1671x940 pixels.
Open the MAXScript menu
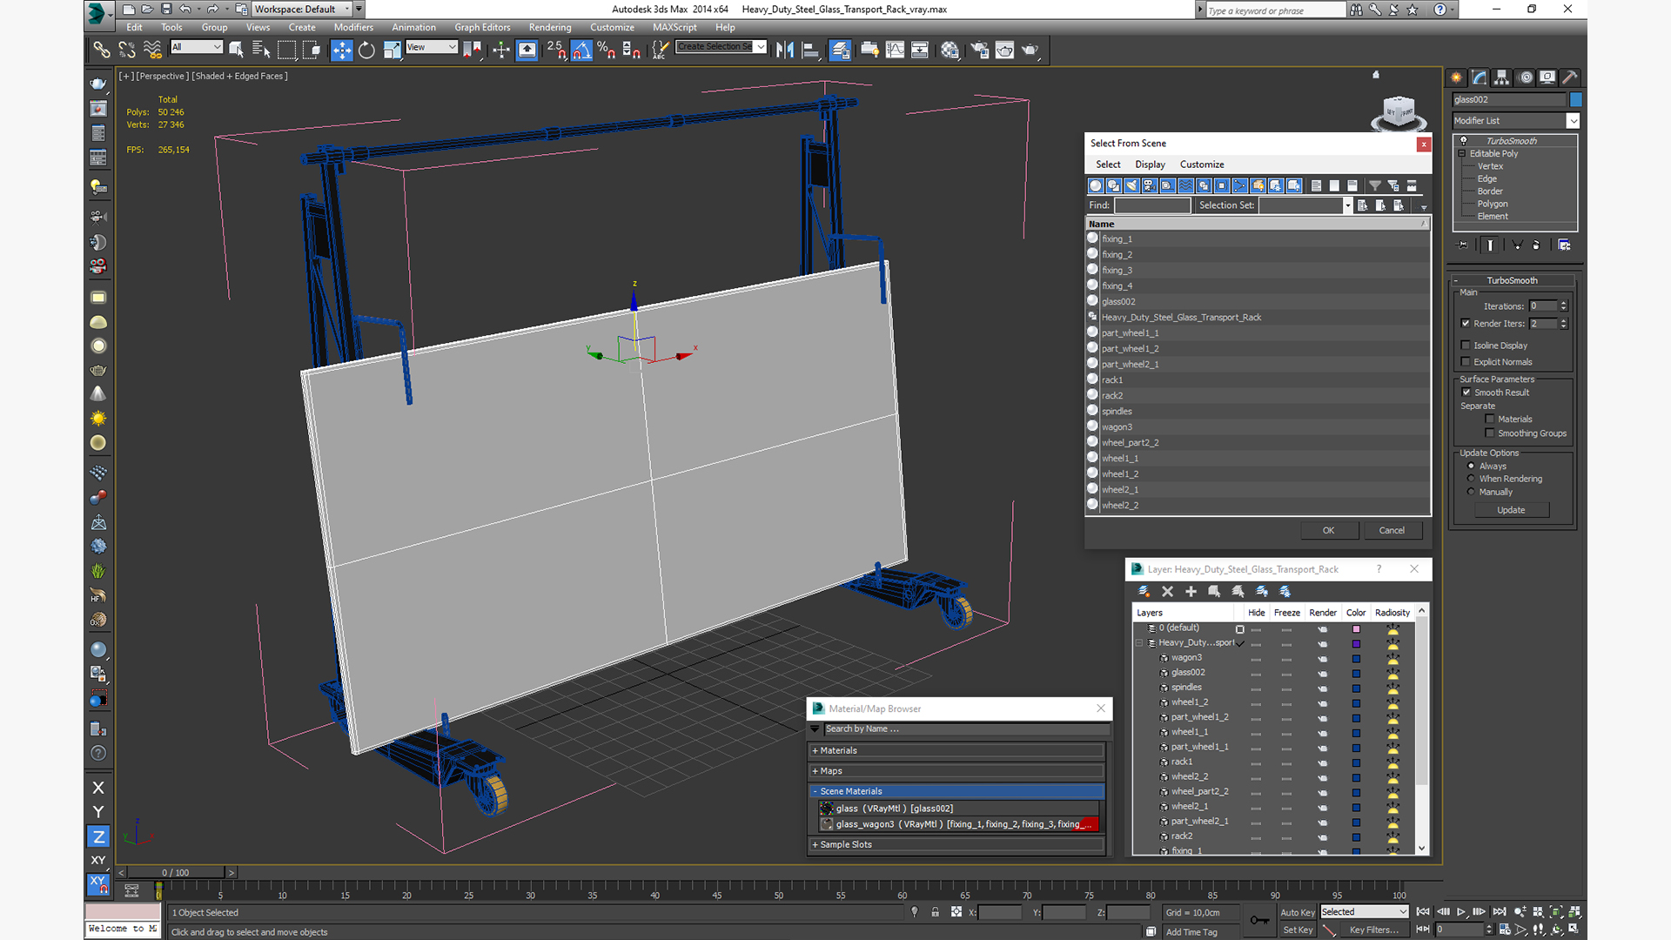click(674, 27)
